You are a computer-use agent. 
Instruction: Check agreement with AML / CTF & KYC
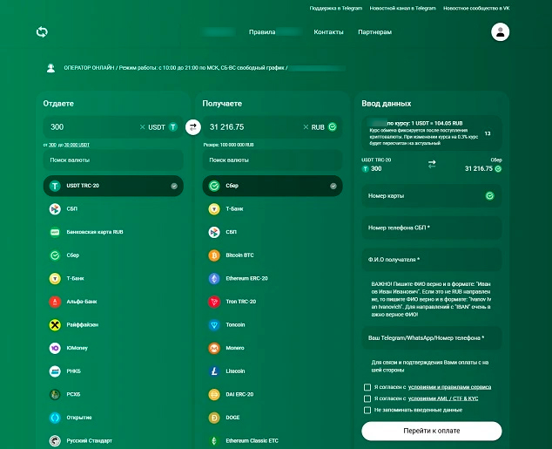[367, 398]
